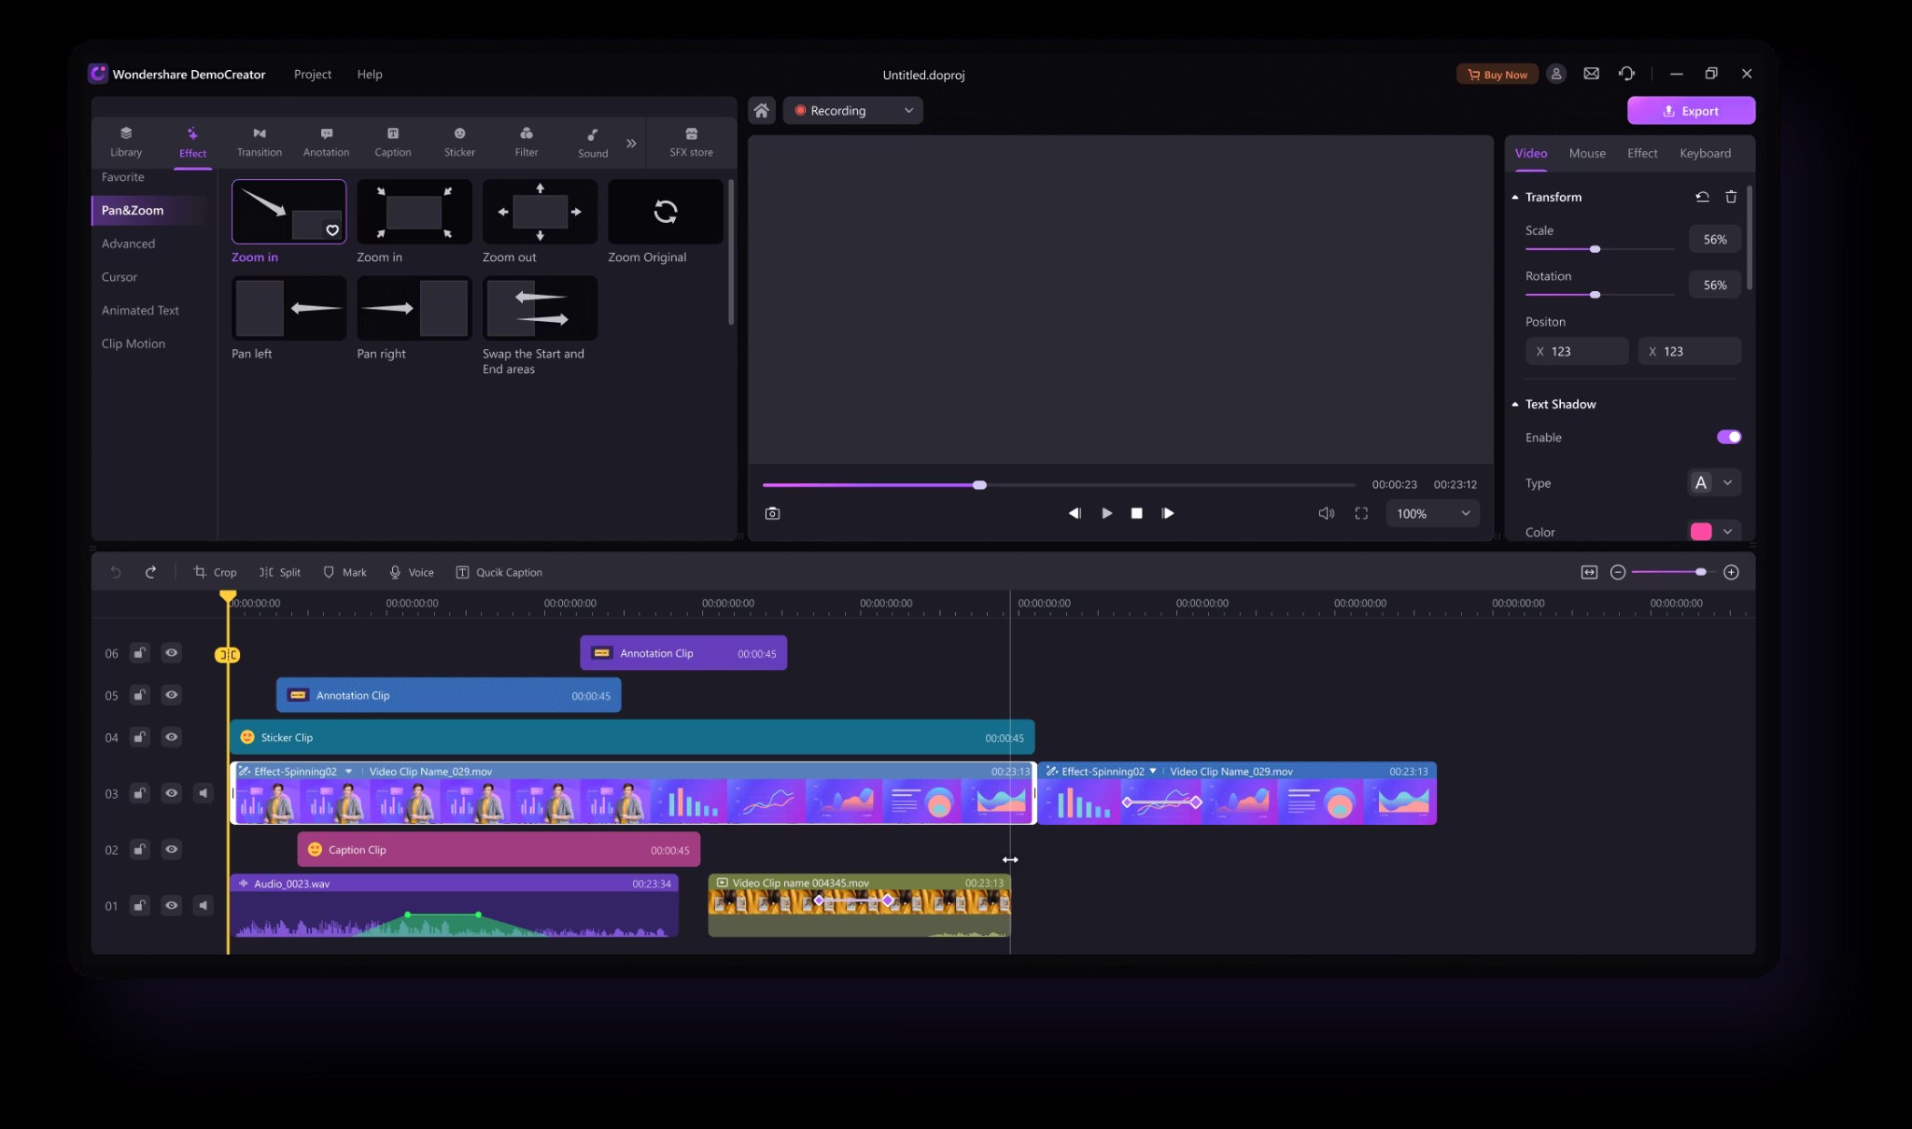
Task: Switch to the Keyboard tab in properties panel
Action: pos(1705,153)
